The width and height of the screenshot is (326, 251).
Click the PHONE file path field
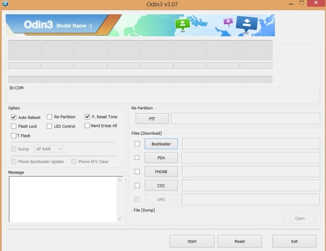pyautogui.click(x=251, y=172)
